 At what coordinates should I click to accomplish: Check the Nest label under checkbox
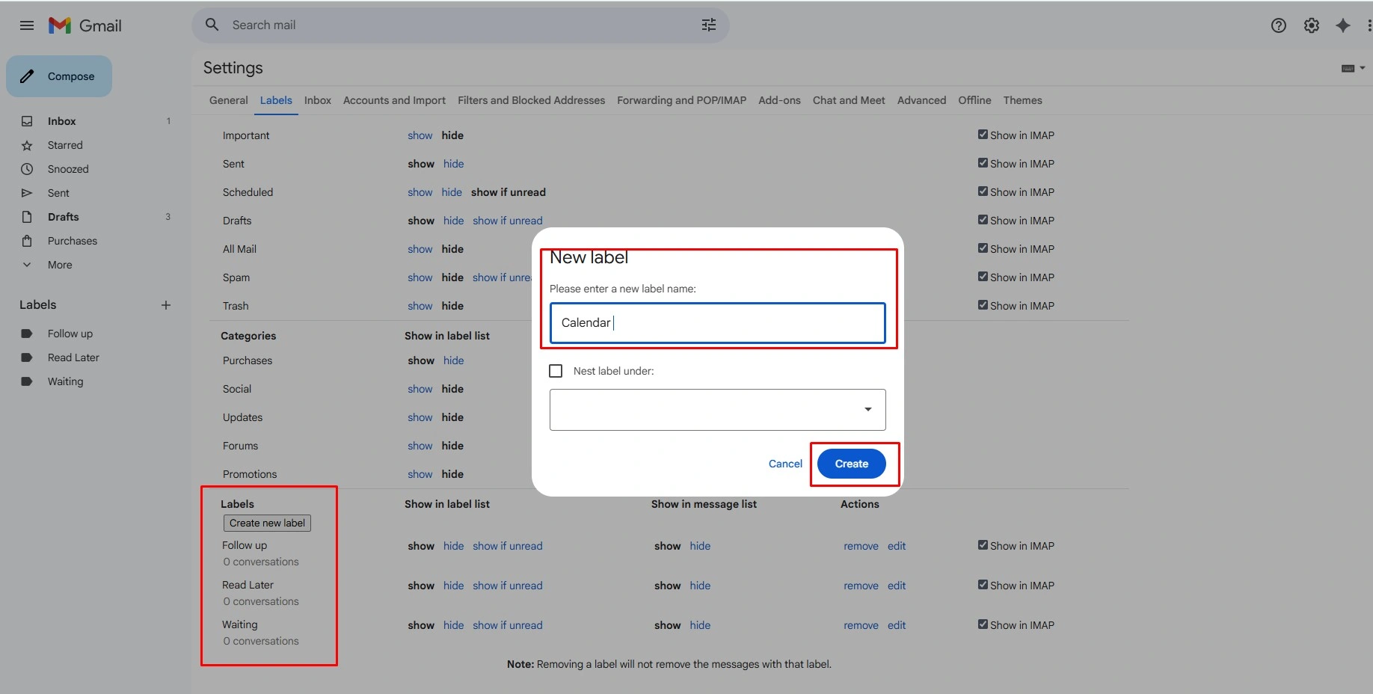(x=556, y=371)
